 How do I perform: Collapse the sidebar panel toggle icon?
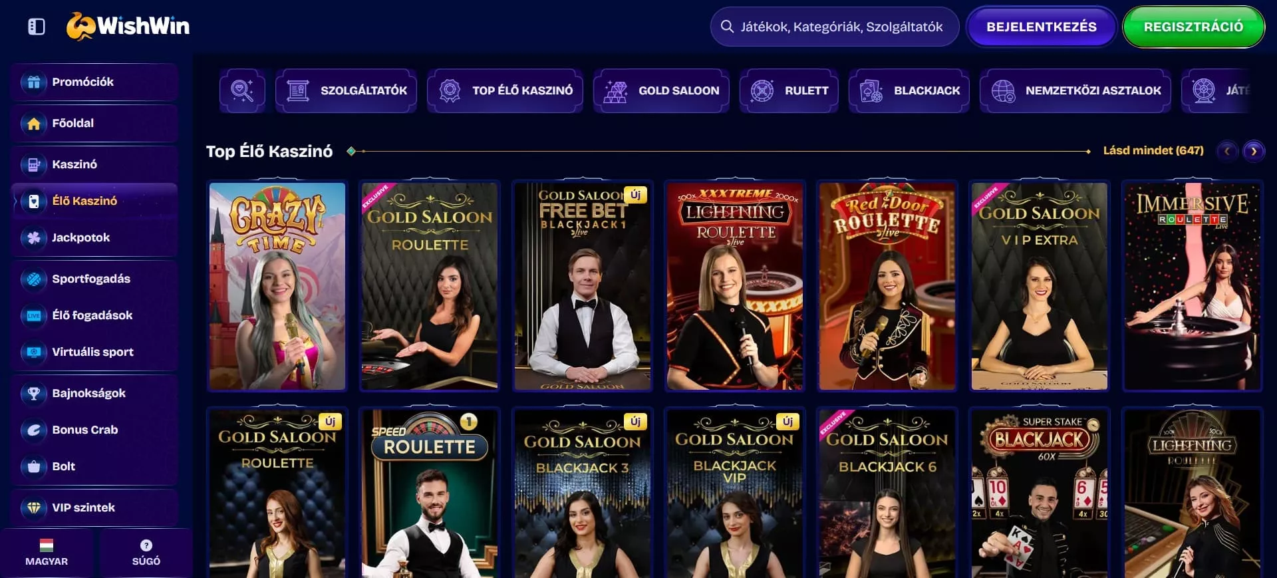tap(37, 27)
